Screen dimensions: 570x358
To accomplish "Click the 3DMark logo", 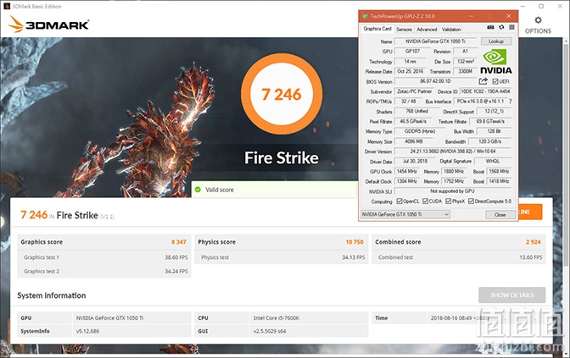I will click(48, 25).
